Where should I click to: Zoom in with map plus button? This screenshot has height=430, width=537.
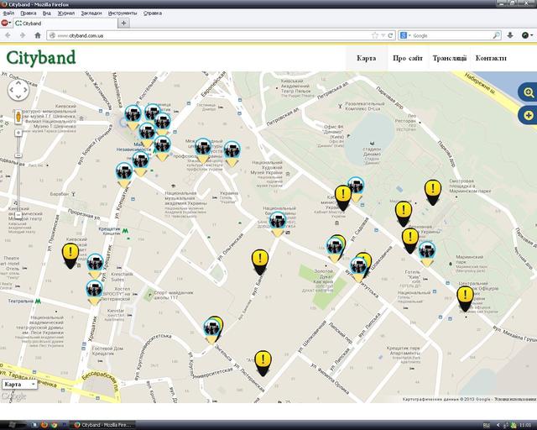(18, 133)
